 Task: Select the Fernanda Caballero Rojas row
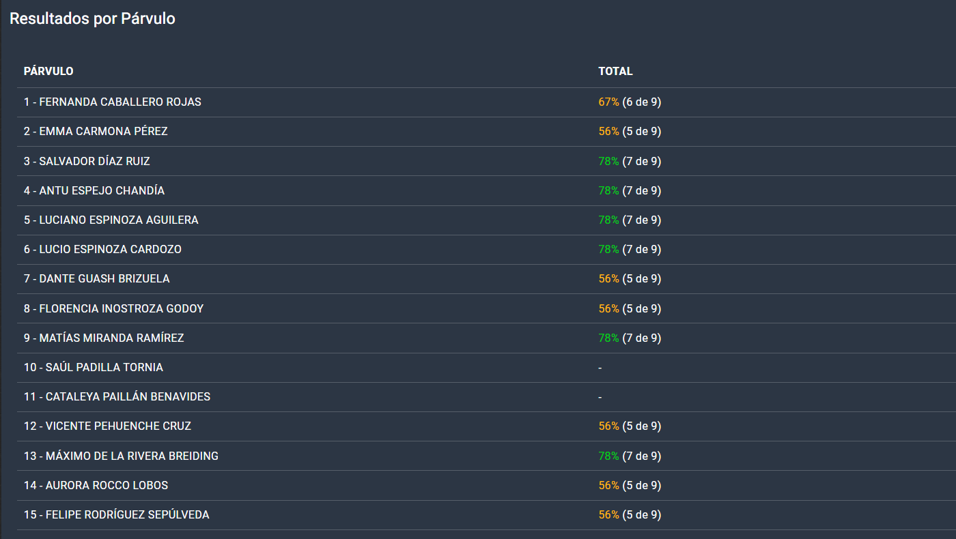pyautogui.click(x=113, y=102)
